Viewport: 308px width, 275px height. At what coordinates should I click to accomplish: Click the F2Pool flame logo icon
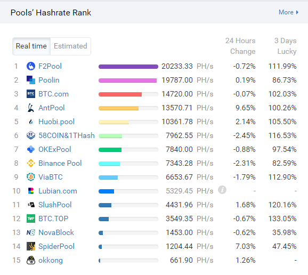coord(31,66)
